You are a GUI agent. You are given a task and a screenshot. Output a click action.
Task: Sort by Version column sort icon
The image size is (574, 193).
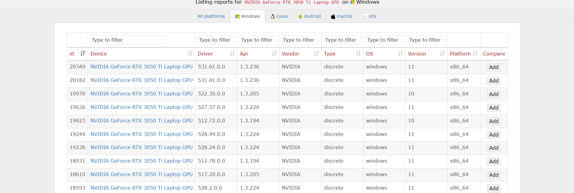click(x=442, y=53)
